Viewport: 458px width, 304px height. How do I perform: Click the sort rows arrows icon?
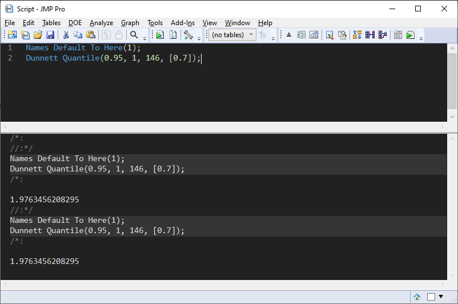tap(357, 35)
